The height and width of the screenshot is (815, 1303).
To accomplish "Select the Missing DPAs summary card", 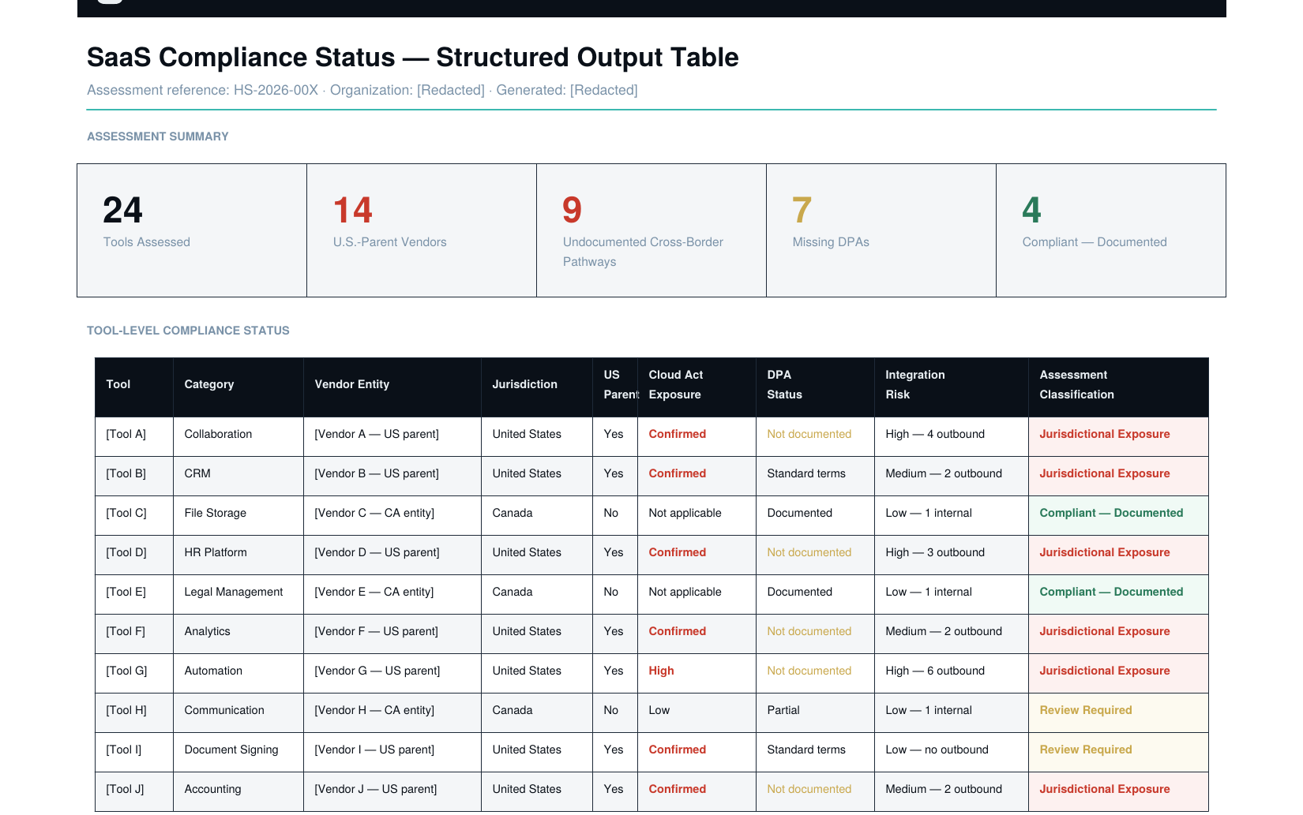I will (x=881, y=230).
